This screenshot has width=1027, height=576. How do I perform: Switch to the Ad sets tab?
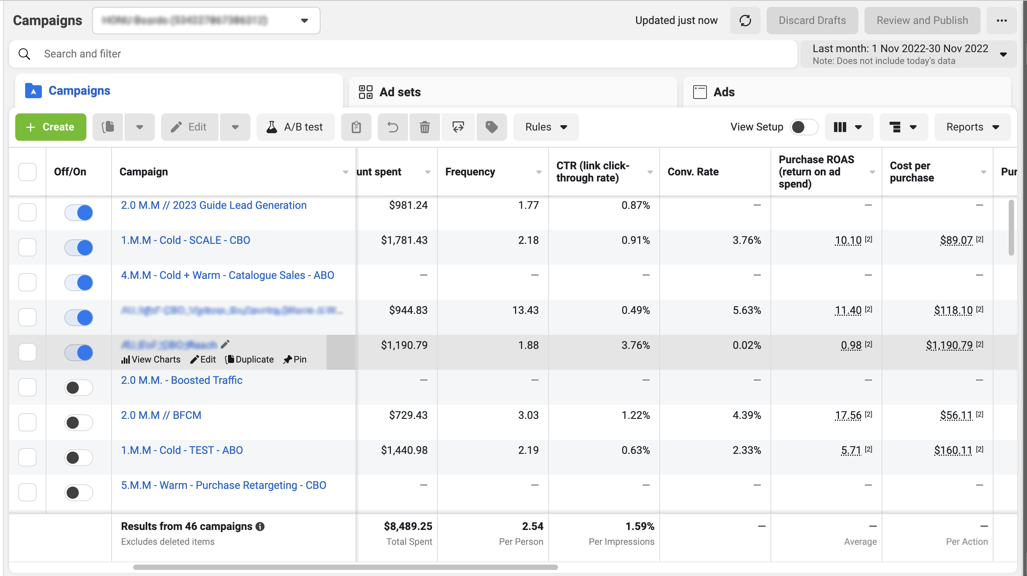pos(399,92)
